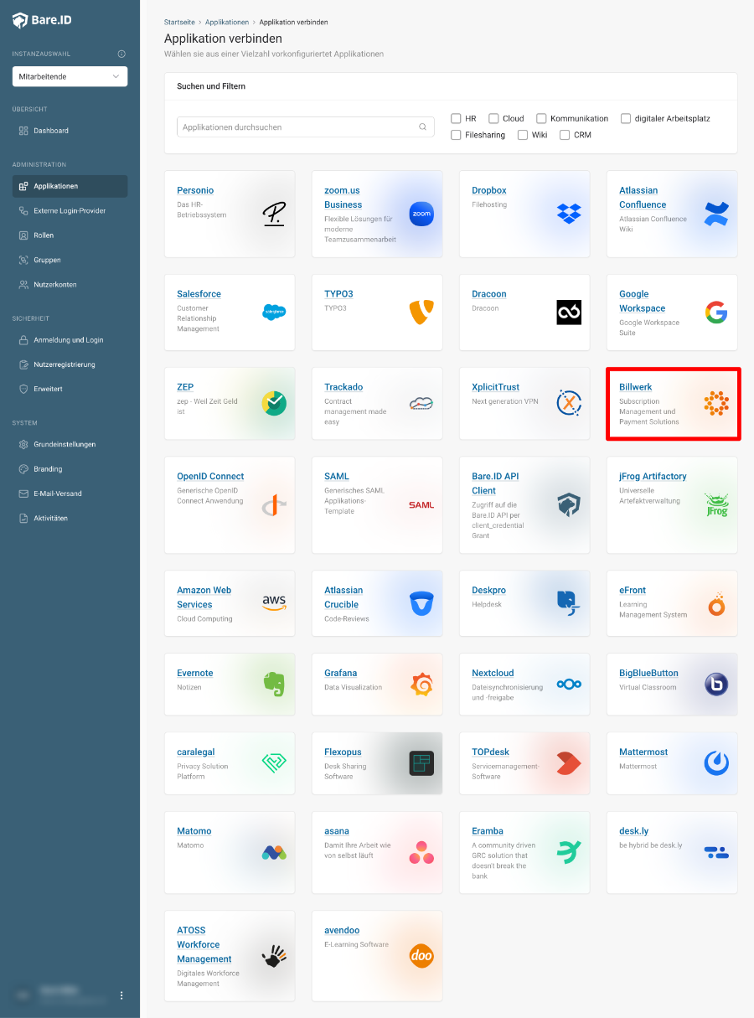The image size is (754, 1018).
Task: Click the Applikationen breadcrumb link
Action: click(x=227, y=22)
